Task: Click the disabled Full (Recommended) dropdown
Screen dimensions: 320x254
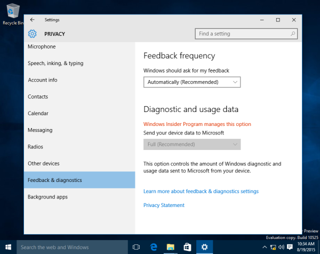Action: [192, 145]
